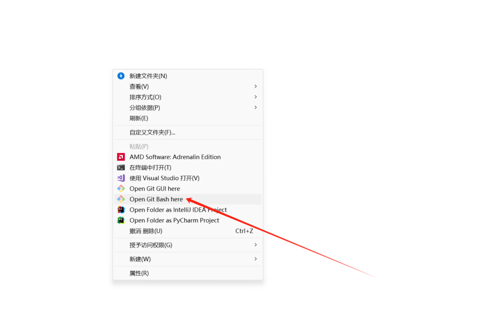Click the Git Bash diamond icon
This screenshot has height=315, width=498.
click(121, 199)
